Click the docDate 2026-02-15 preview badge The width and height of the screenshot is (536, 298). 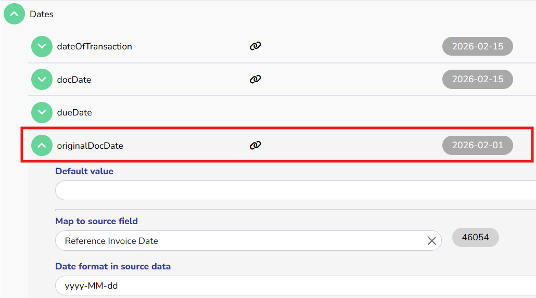tap(477, 80)
